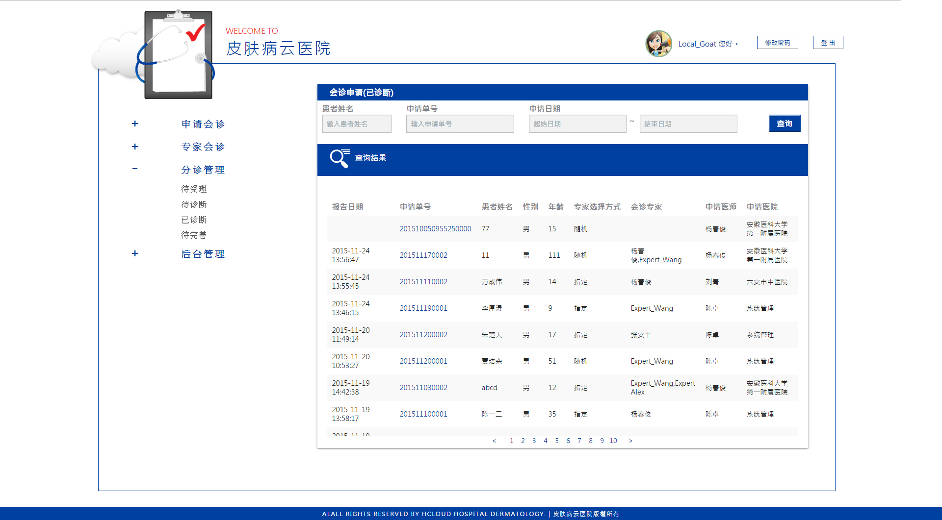Image resolution: width=942 pixels, height=520 pixels.
Task: Click the magnifier icon beside 查询结果
Action: click(340, 158)
